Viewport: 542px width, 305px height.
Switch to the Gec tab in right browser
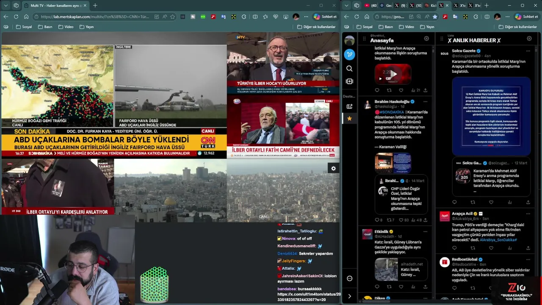point(386,6)
